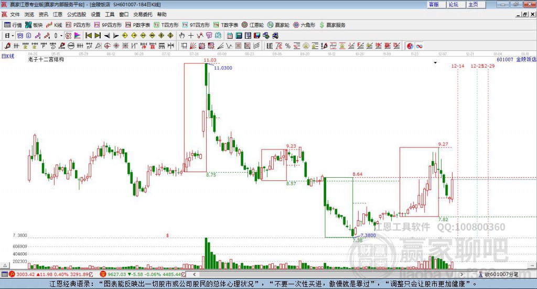Screen dimensions: 537x289
Task: Collapse volume panel with up triangle
Action: click(5, 265)
